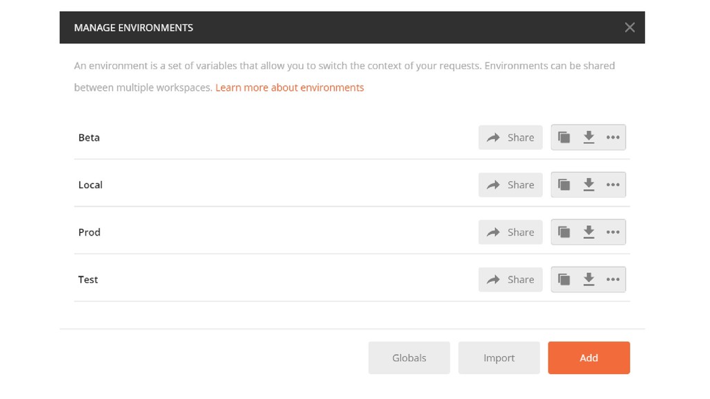Add a new environment
This screenshot has height=399, width=710.
(x=589, y=358)
